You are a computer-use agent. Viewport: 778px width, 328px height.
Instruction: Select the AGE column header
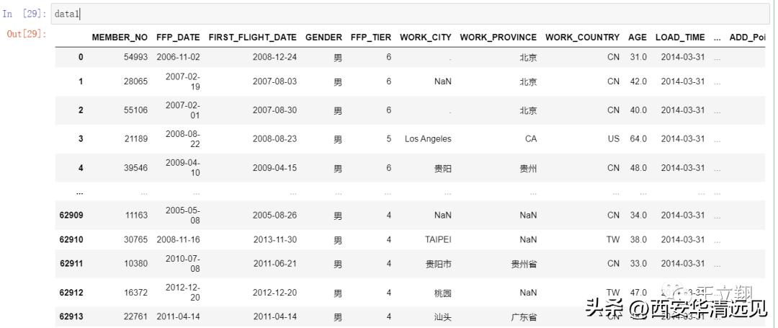(637, 37)
